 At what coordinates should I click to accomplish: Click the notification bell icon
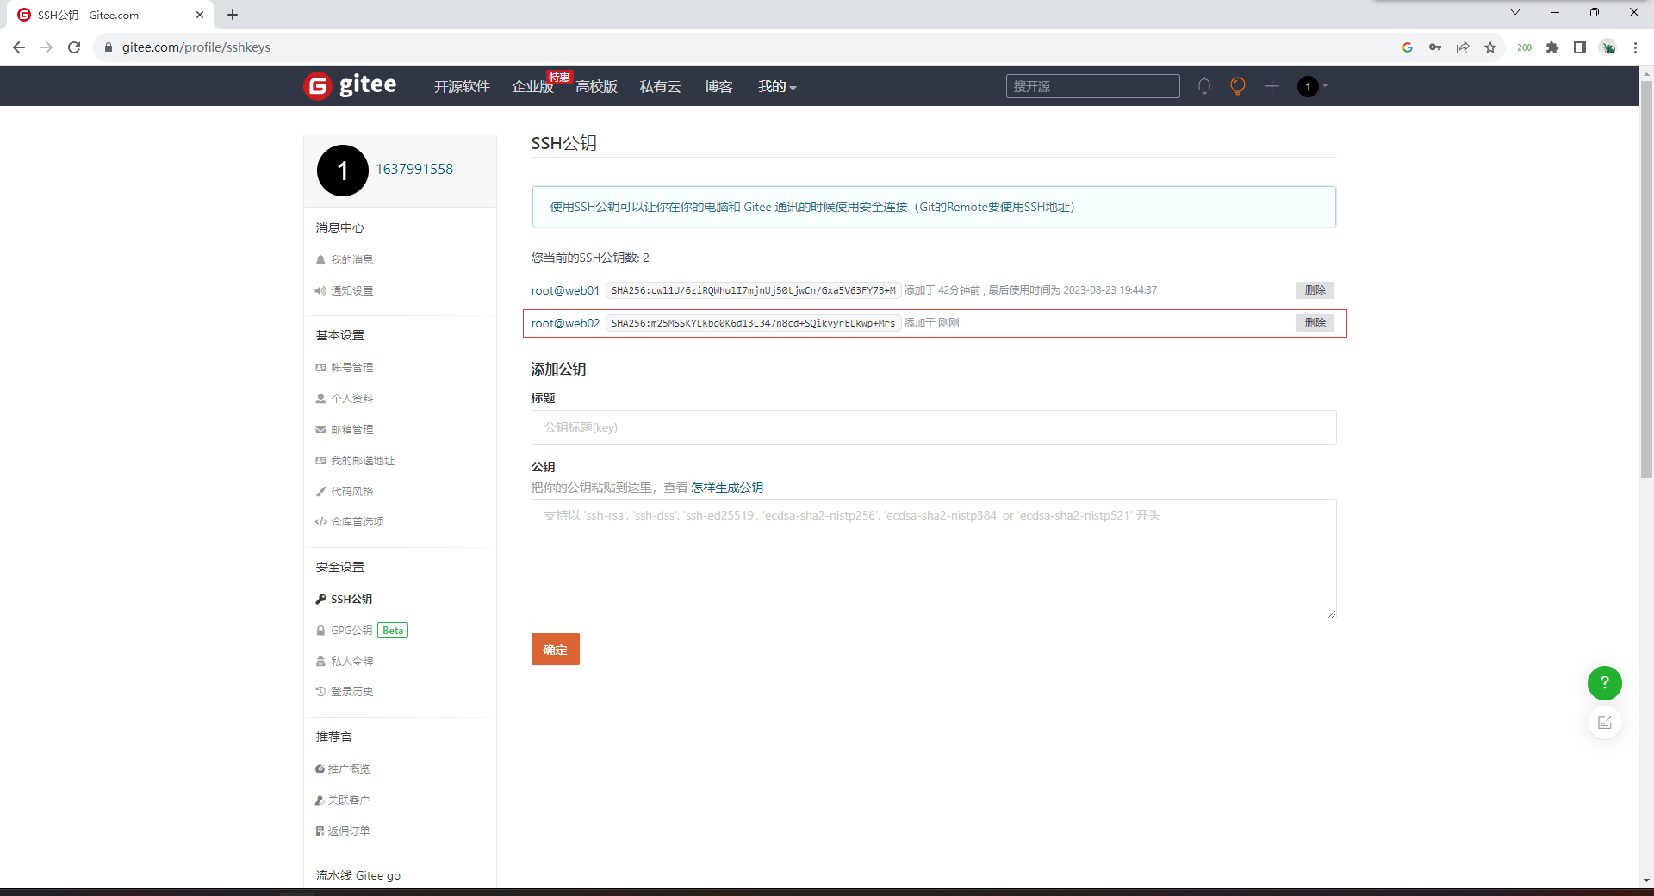pos(1204,86)
